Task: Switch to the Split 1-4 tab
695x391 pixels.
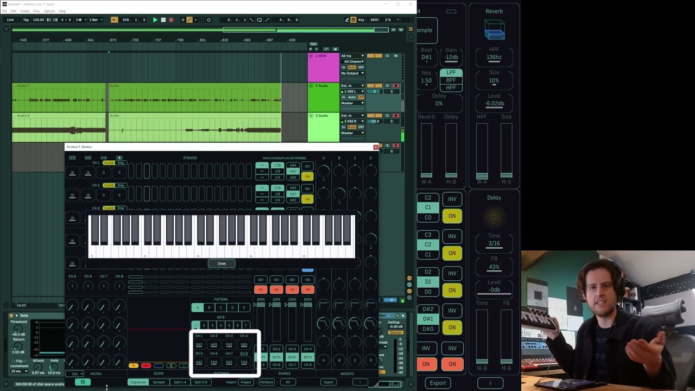Action: [180, 382]
